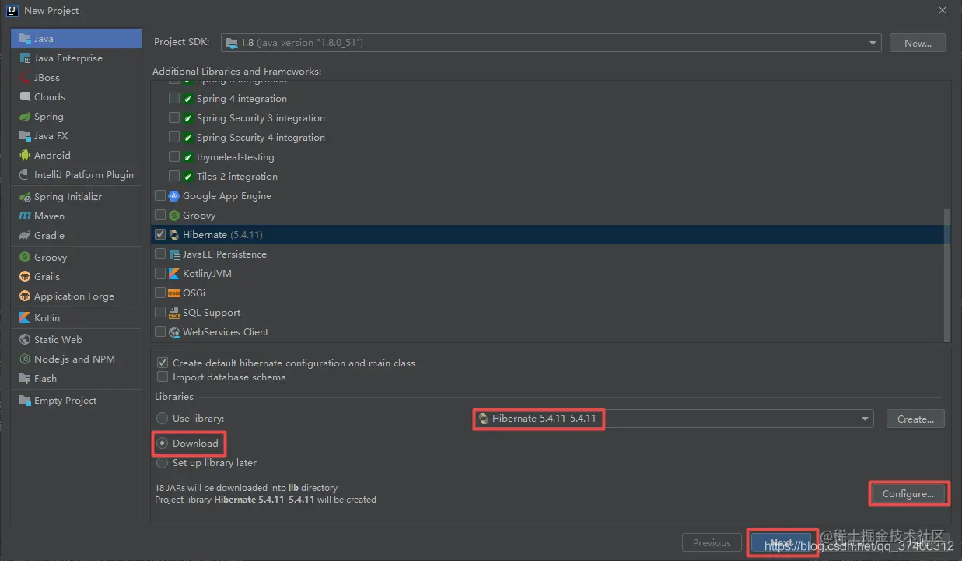Open the Configure... dialog button

click(x=908, y=493)
